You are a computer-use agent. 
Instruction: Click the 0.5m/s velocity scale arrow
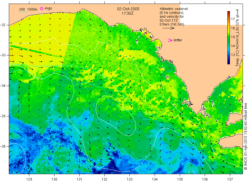[x=168, y=28]
